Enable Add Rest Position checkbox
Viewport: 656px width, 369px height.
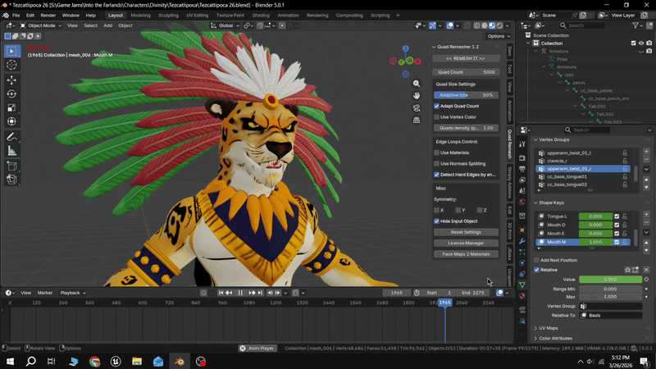(x=537, y=260)
